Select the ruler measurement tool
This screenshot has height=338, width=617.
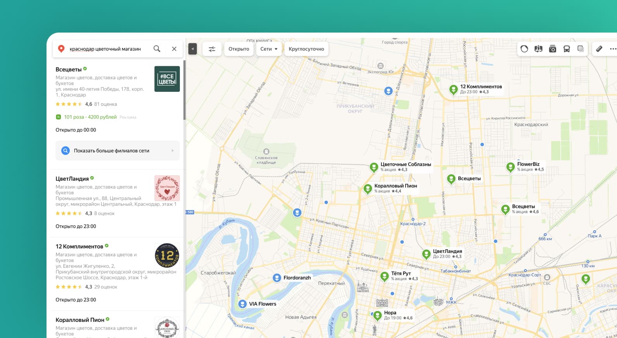coord(599,49)
